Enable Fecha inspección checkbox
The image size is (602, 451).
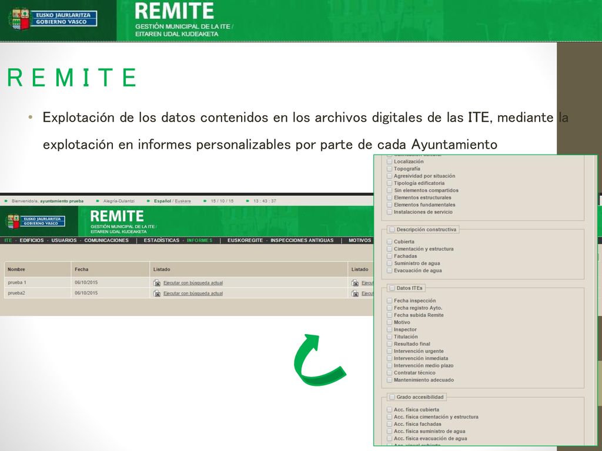point(389,301)
